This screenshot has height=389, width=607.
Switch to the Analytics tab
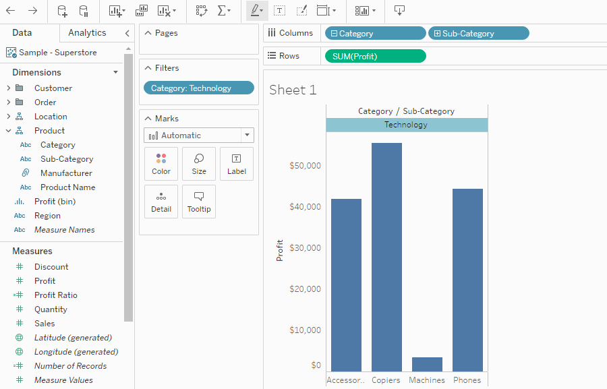coord(88,32)
